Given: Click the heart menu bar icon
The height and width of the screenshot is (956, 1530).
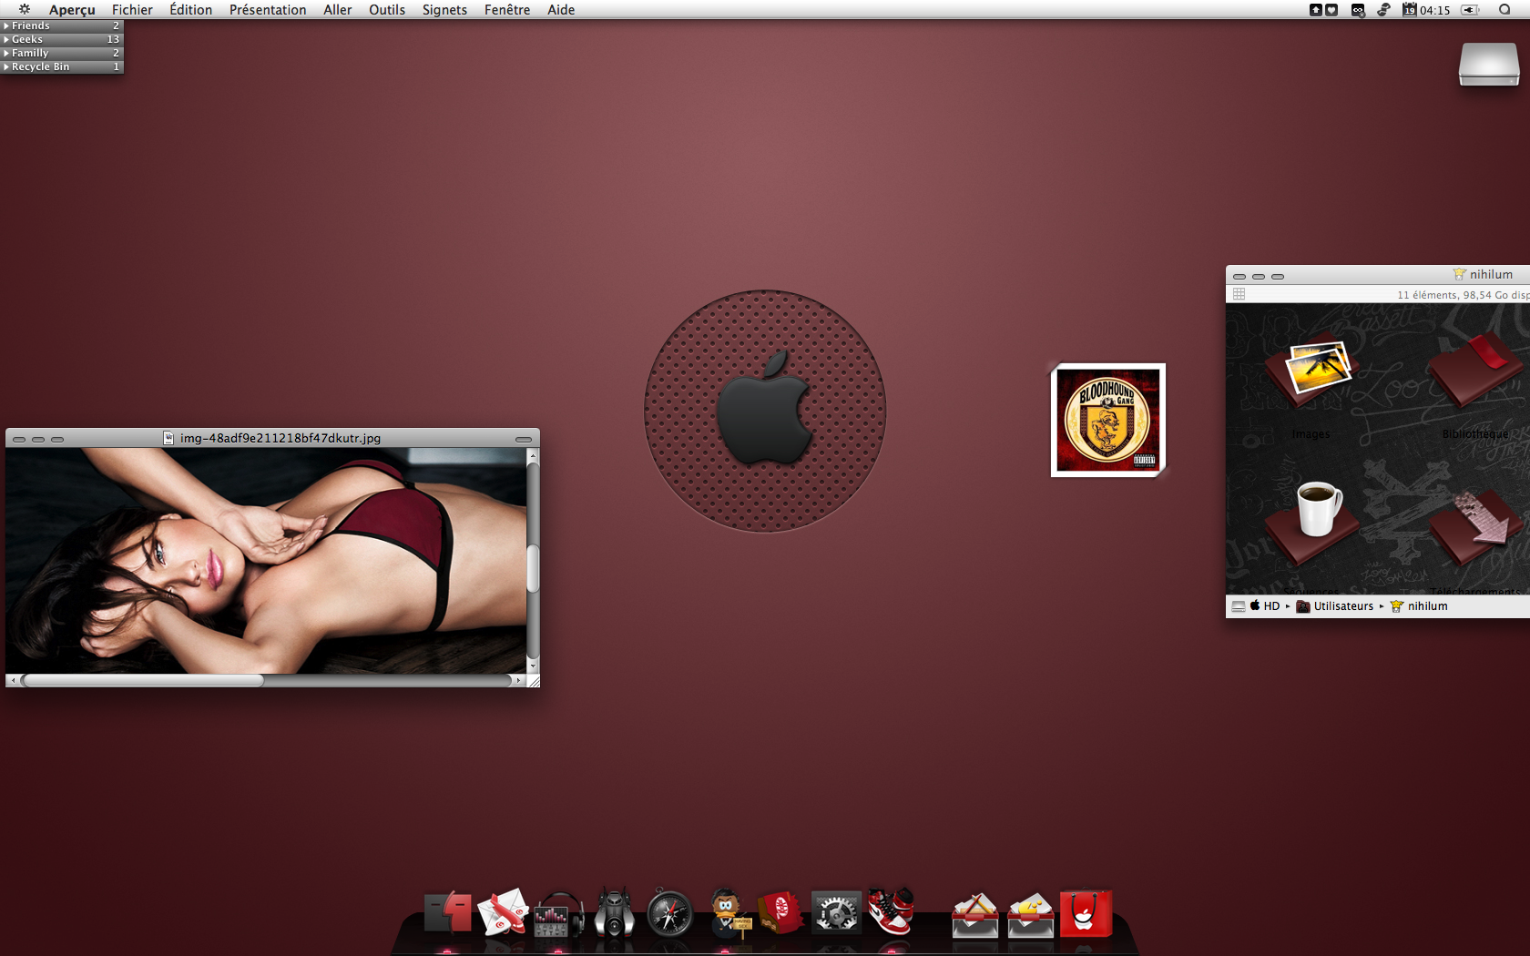Looking at the screenshot, I should (1331, 10).
